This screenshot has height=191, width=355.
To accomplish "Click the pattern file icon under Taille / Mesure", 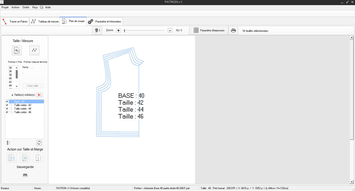I will tap(17, 50).
